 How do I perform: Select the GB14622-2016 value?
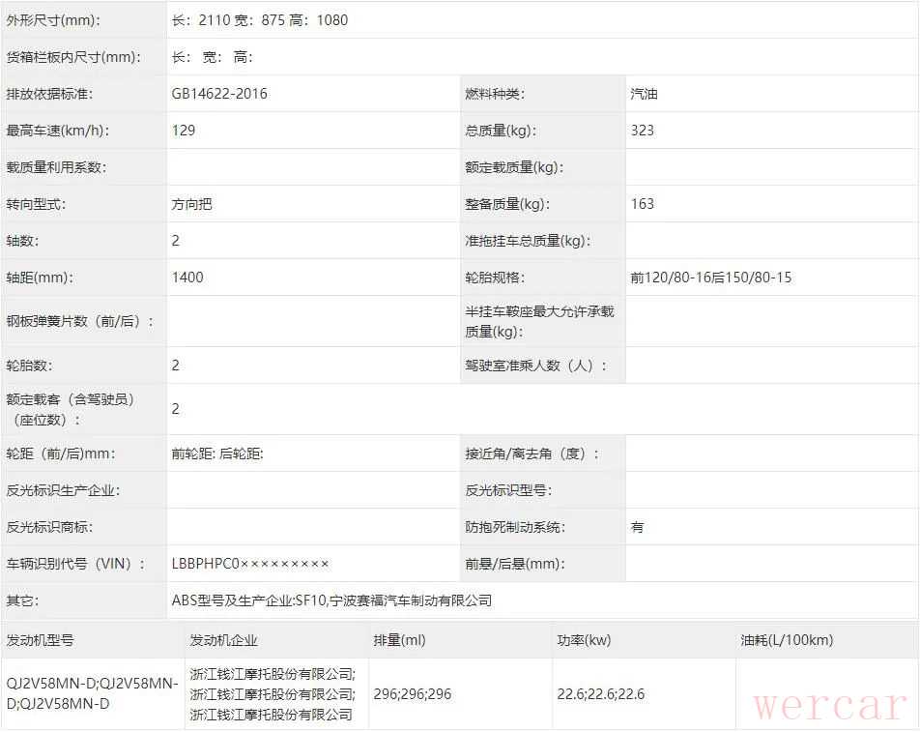(x=219, y=94)
